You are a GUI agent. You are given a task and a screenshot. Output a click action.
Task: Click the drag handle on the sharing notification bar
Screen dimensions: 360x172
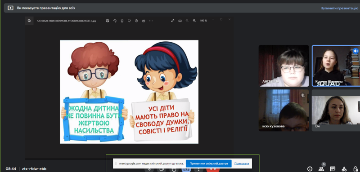pos(116,163)
